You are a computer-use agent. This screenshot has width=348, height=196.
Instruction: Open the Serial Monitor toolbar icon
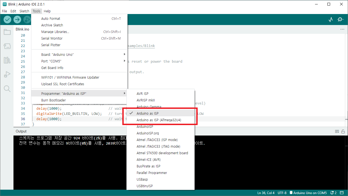pos(341,20)
